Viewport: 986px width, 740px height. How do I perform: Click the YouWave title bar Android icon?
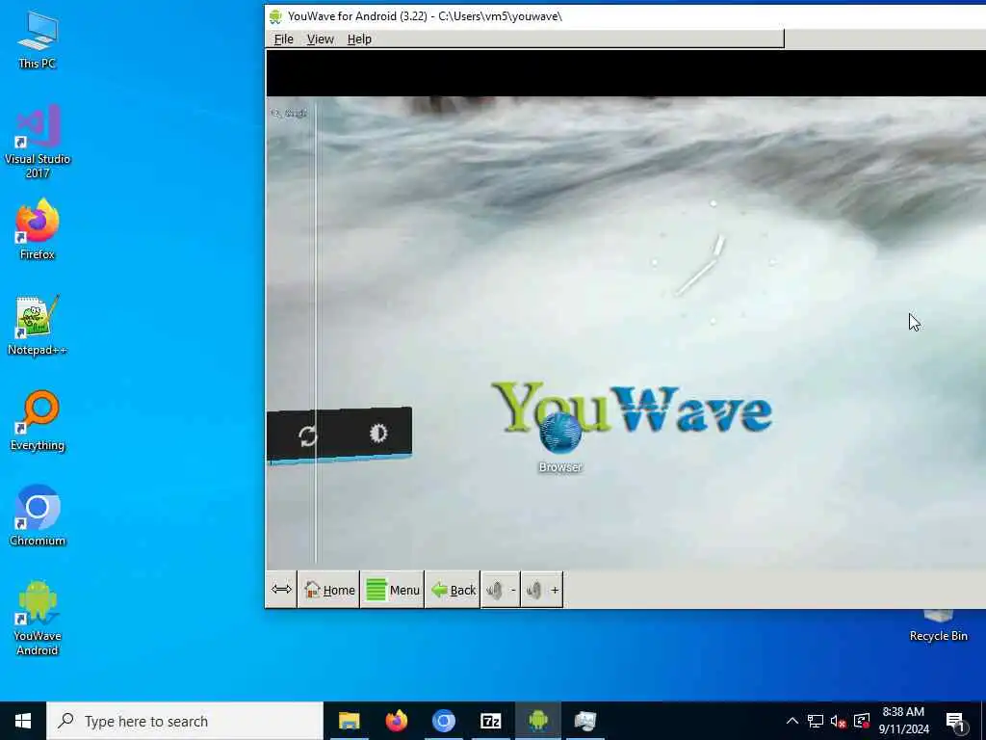tap(275, 16)
